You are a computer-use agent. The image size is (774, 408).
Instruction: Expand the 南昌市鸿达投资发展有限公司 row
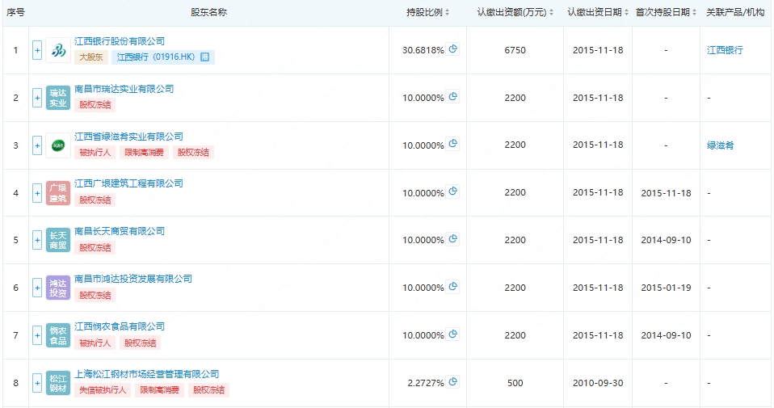(37, 288)
